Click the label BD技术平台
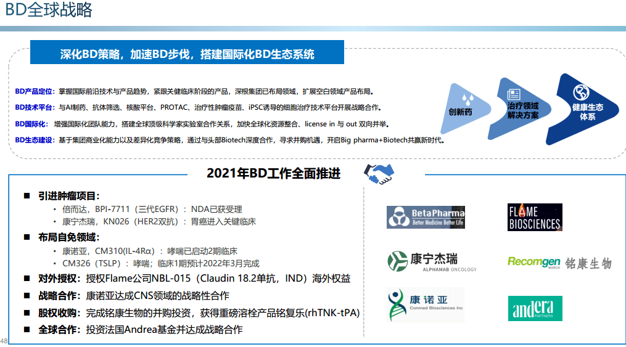 35,107
